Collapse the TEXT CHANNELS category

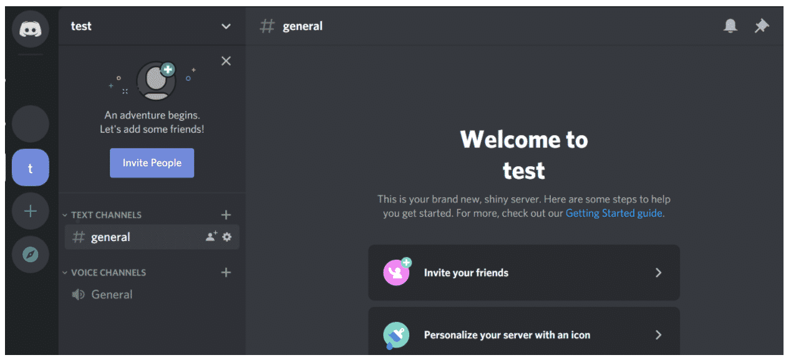point(103,215)
